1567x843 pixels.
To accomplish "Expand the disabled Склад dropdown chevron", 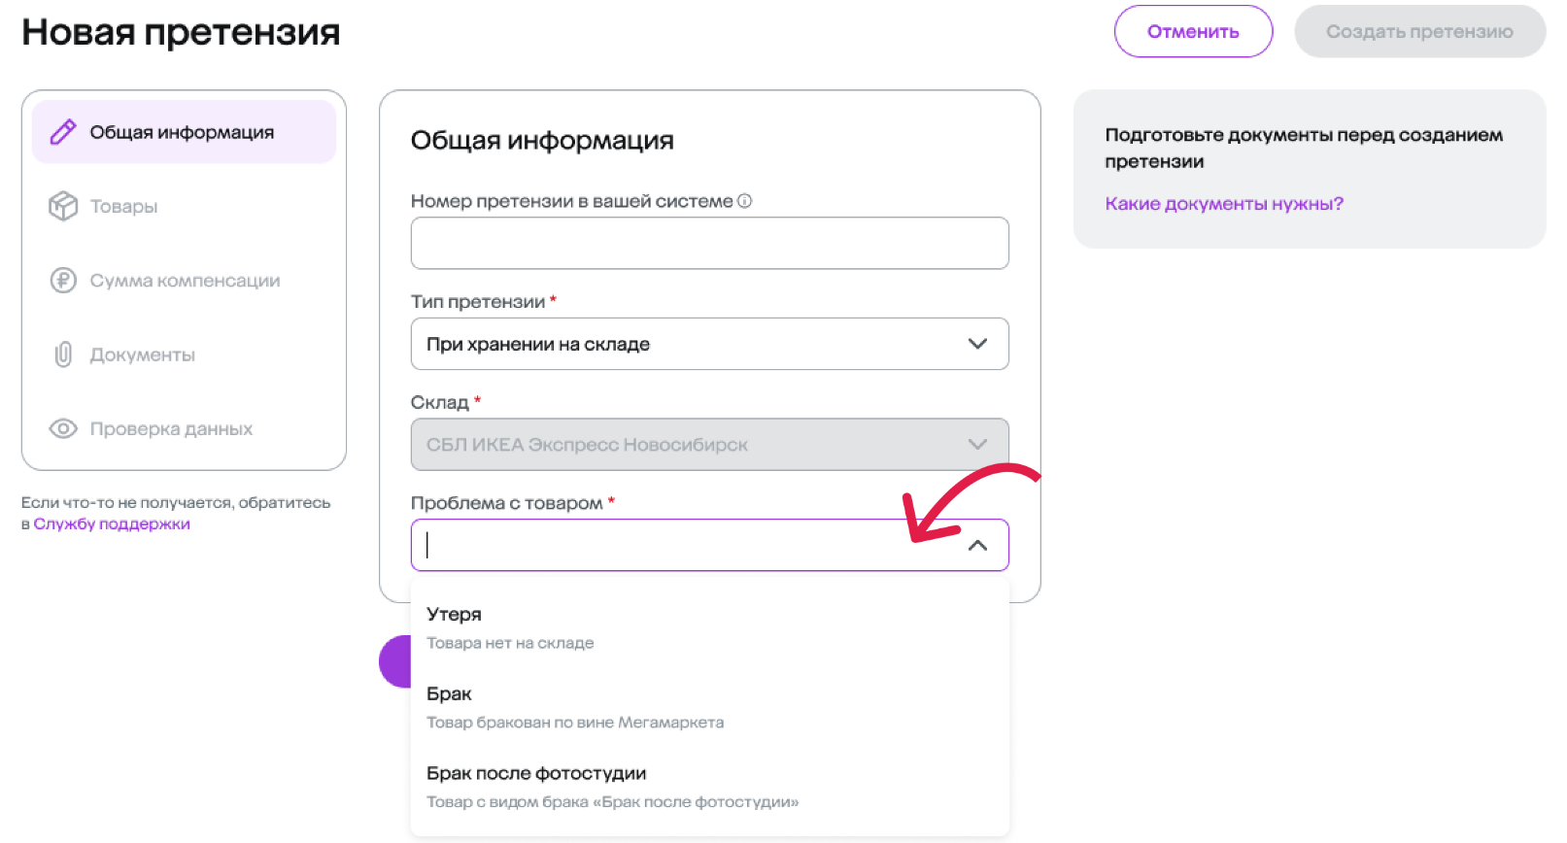I will [977, 445].
